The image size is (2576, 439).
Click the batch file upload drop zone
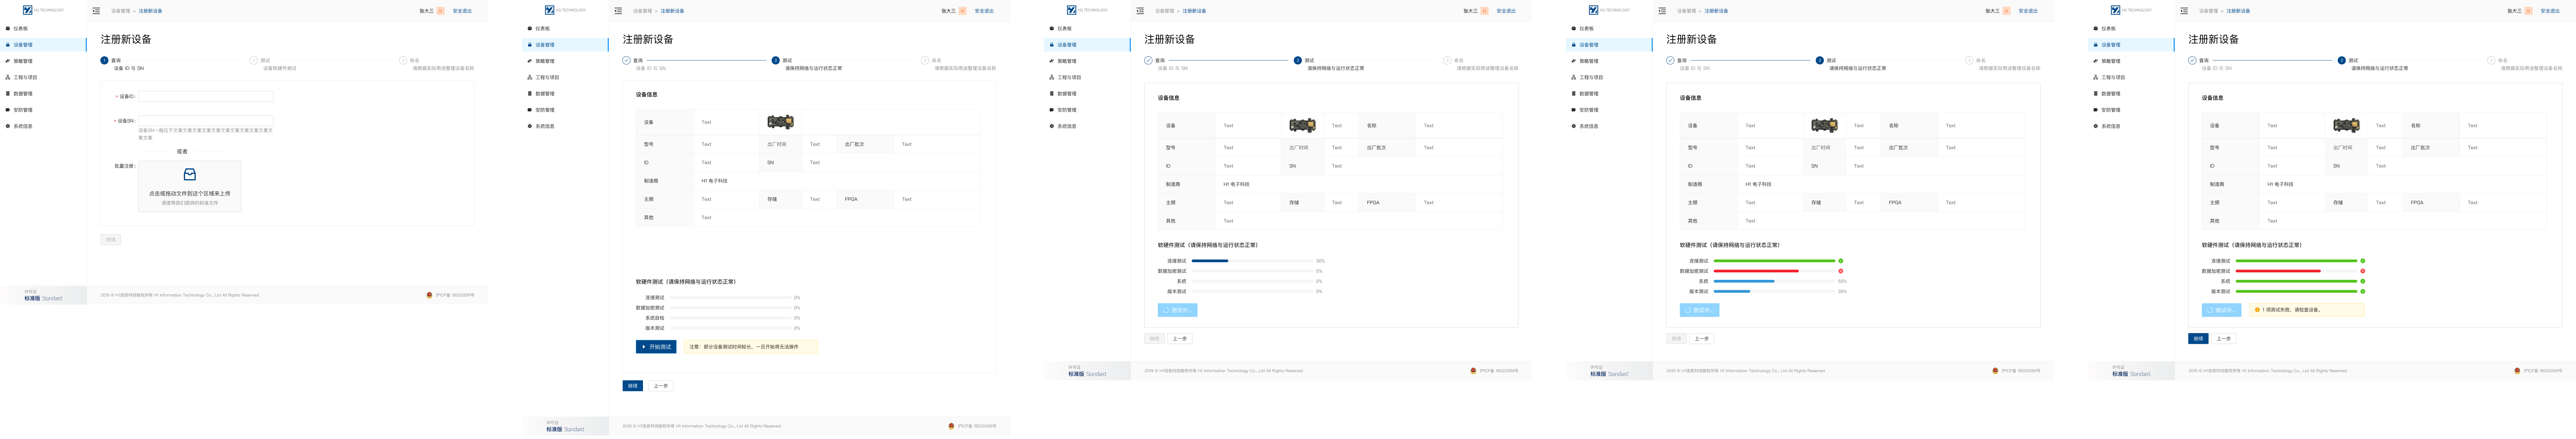(190, 186)
